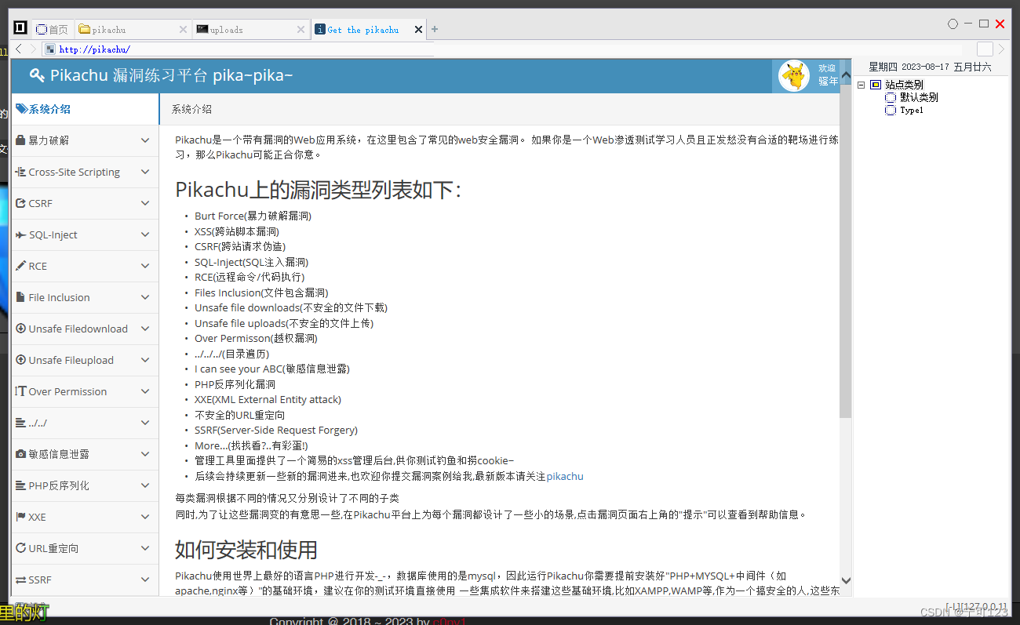Click the pencil icon next to RCE
Viewport: 1020px width, 625px height.
coord(21,266)
